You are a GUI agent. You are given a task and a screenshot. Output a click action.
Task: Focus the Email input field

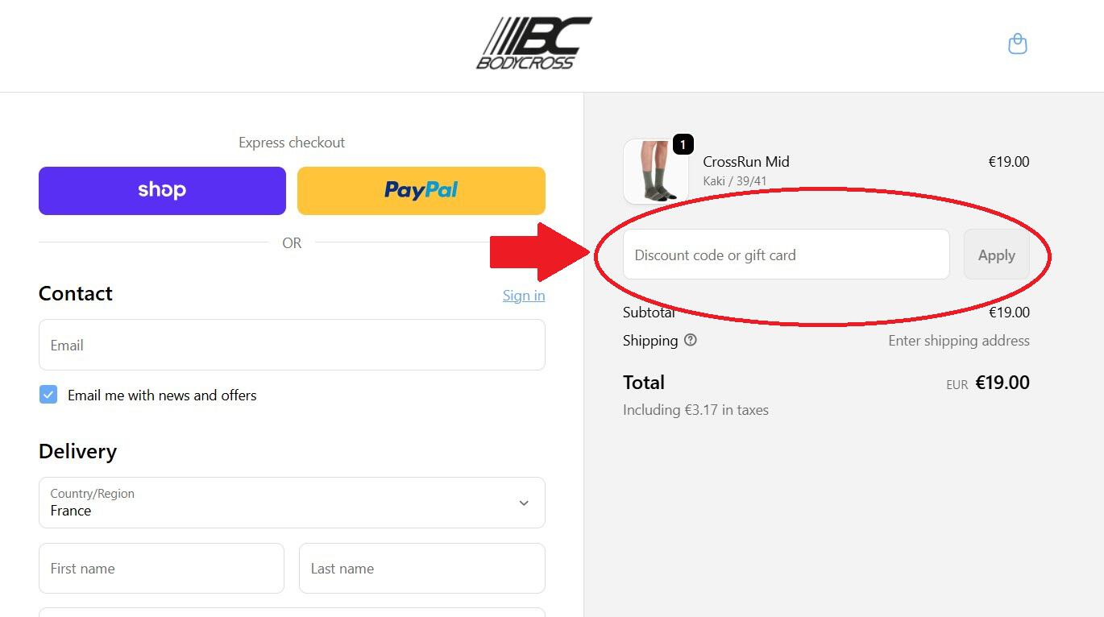click(x=292, y=345)
